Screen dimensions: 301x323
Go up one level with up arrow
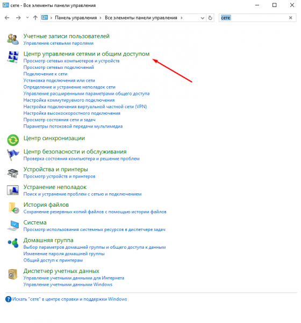pos(35,18)
